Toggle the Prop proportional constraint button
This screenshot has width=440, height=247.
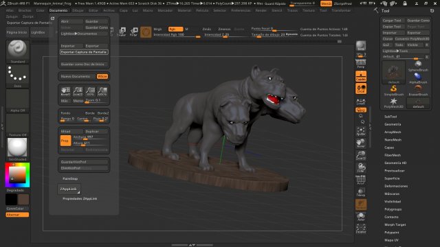click(65, 141)
